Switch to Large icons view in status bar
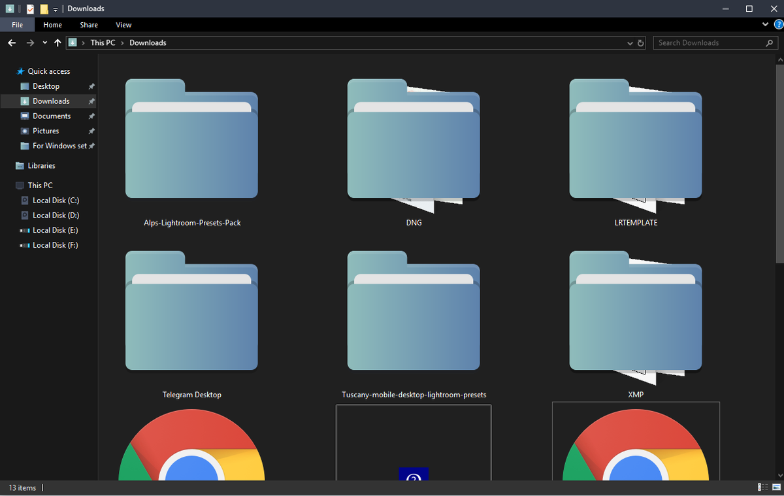The image size is (784, 496). pos(775,488)
